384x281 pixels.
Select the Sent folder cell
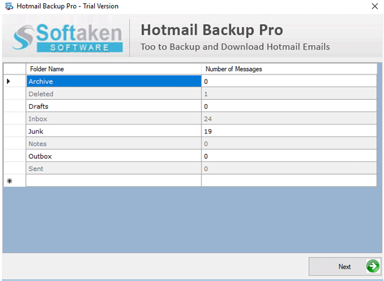(x=114, y=168)
